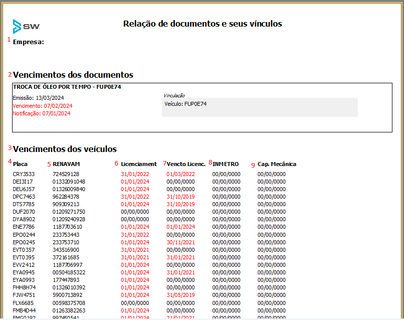Image resolution: width=404 pixels, height=320 pixels.
Task: Click ENE7786 license expiry '01/01/2024'
Action: tap(180, 227)
